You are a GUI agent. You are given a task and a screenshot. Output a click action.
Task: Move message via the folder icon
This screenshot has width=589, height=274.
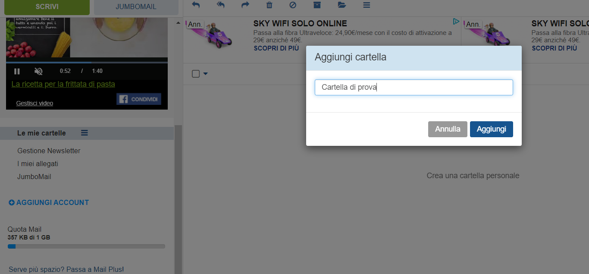(x=341, y=5)
